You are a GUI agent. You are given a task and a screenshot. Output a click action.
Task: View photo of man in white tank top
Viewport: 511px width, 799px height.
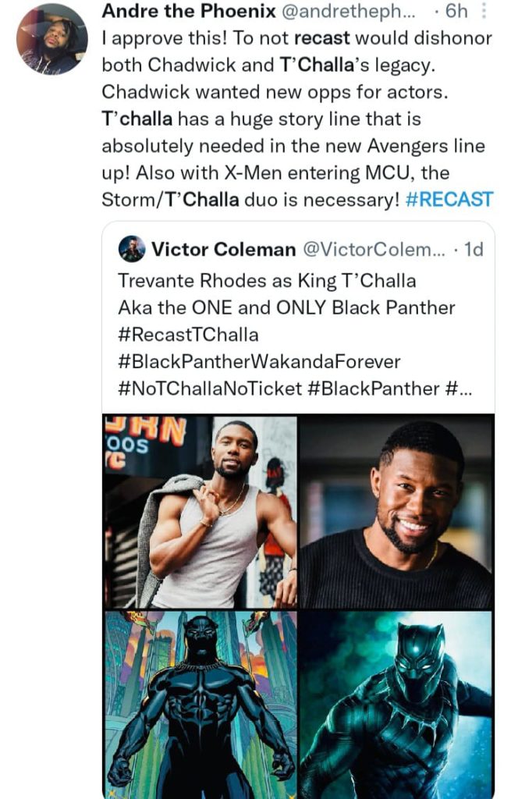coord(200,511)
